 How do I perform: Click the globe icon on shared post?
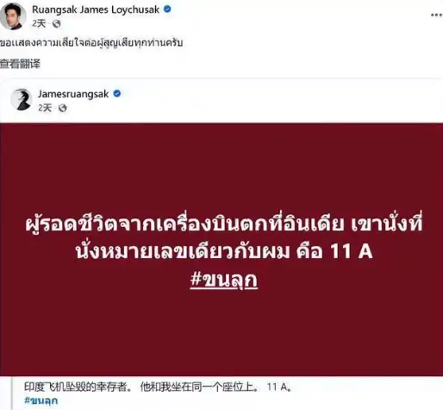click(x=63, y=108)
